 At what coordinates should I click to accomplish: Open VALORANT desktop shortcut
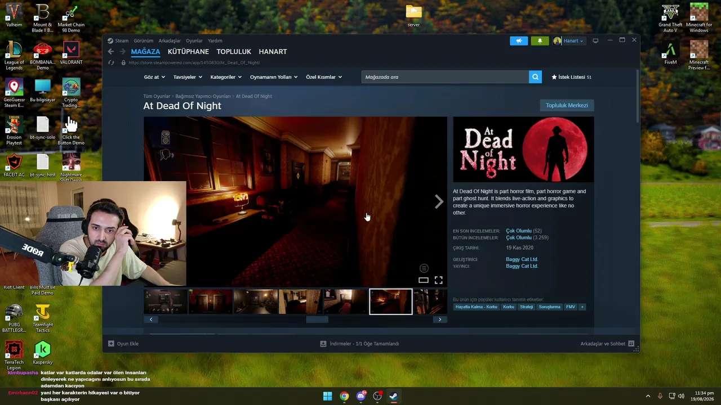(71, 53)
